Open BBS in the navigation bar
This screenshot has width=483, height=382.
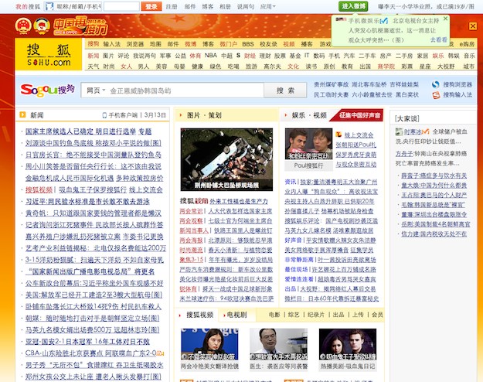(247, 44)
